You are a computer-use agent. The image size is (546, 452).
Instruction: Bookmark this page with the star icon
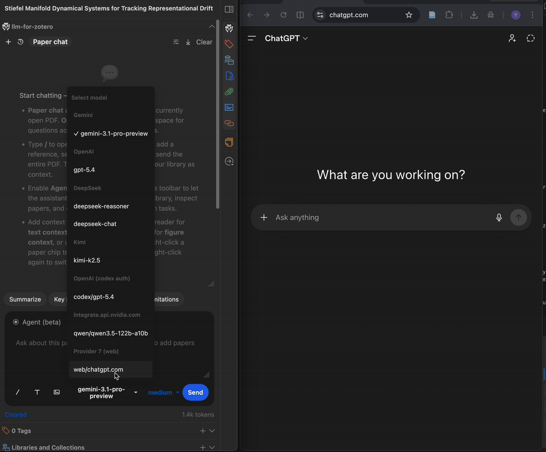click(409, 15)
